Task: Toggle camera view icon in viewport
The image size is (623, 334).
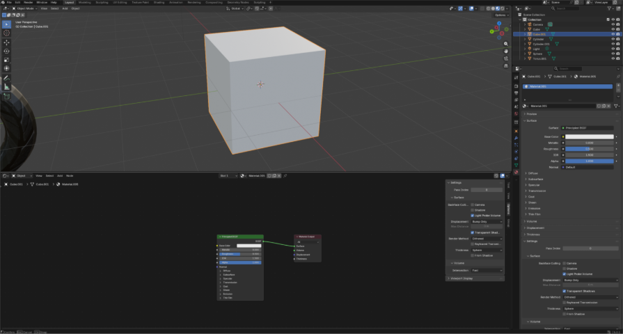Action: point(506,59)
